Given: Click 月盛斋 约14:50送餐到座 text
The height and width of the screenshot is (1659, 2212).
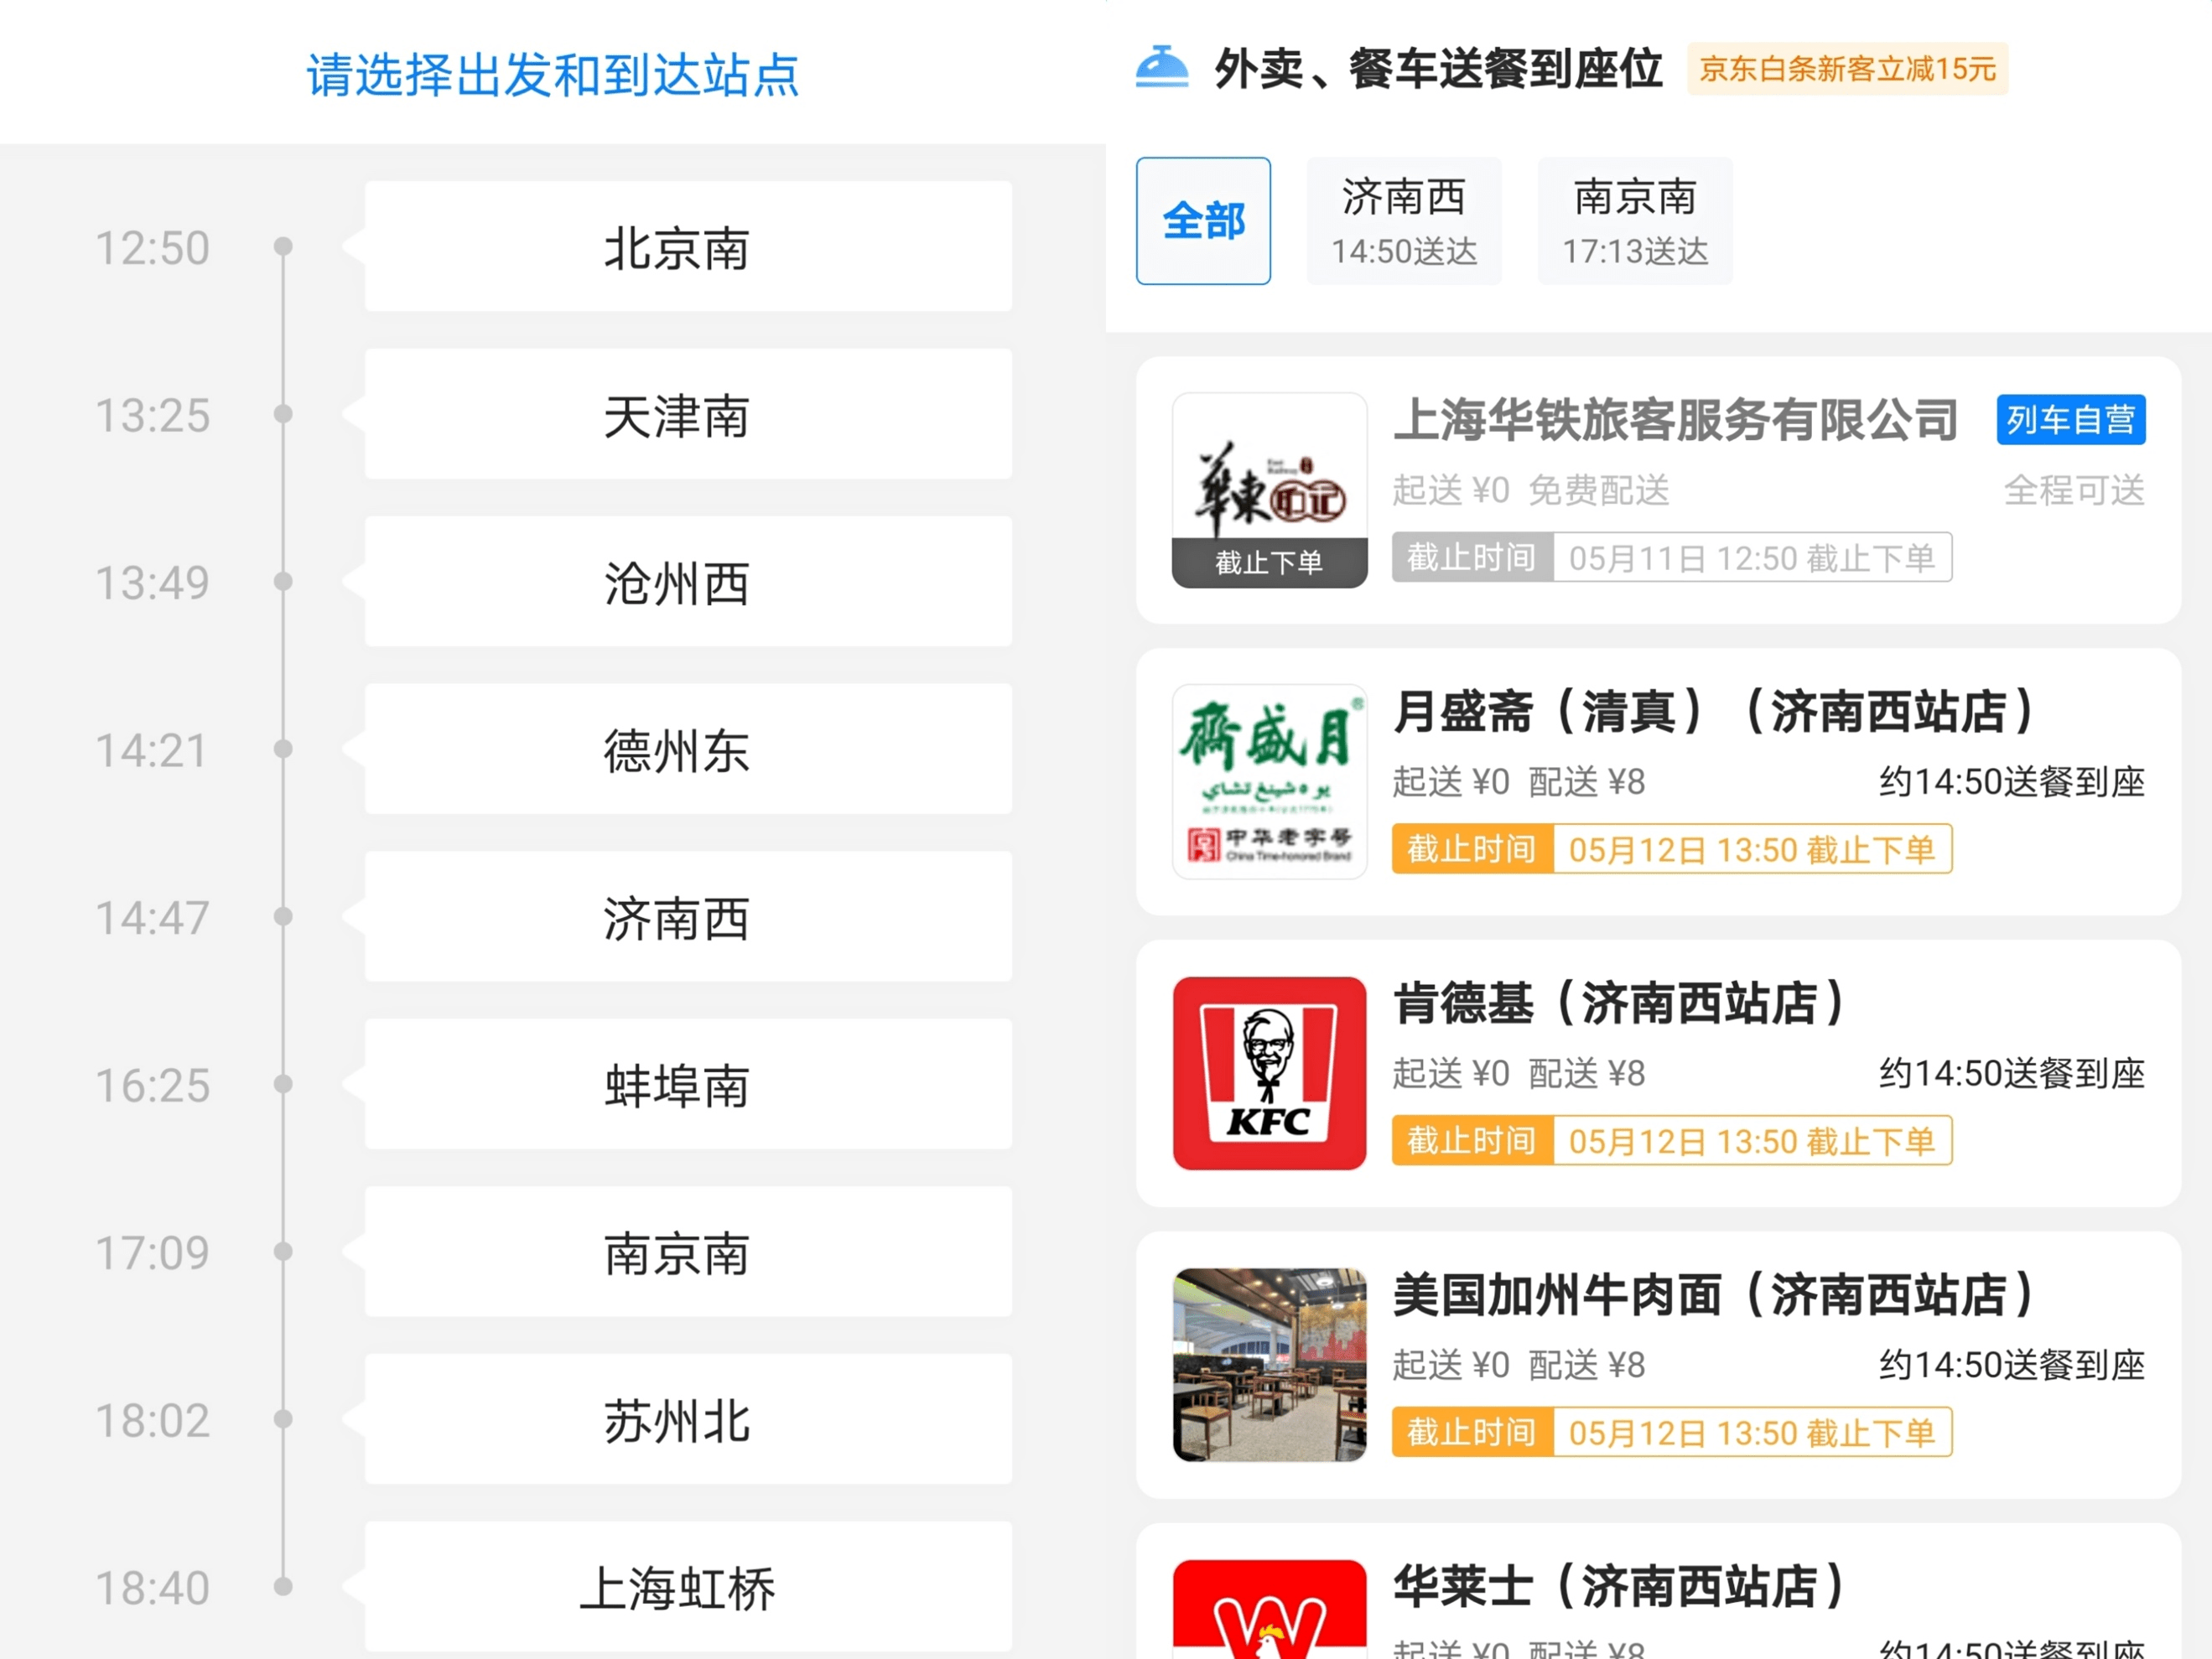Looking at the screenshot, I should pyautogui.click(x=2012, y=782).
